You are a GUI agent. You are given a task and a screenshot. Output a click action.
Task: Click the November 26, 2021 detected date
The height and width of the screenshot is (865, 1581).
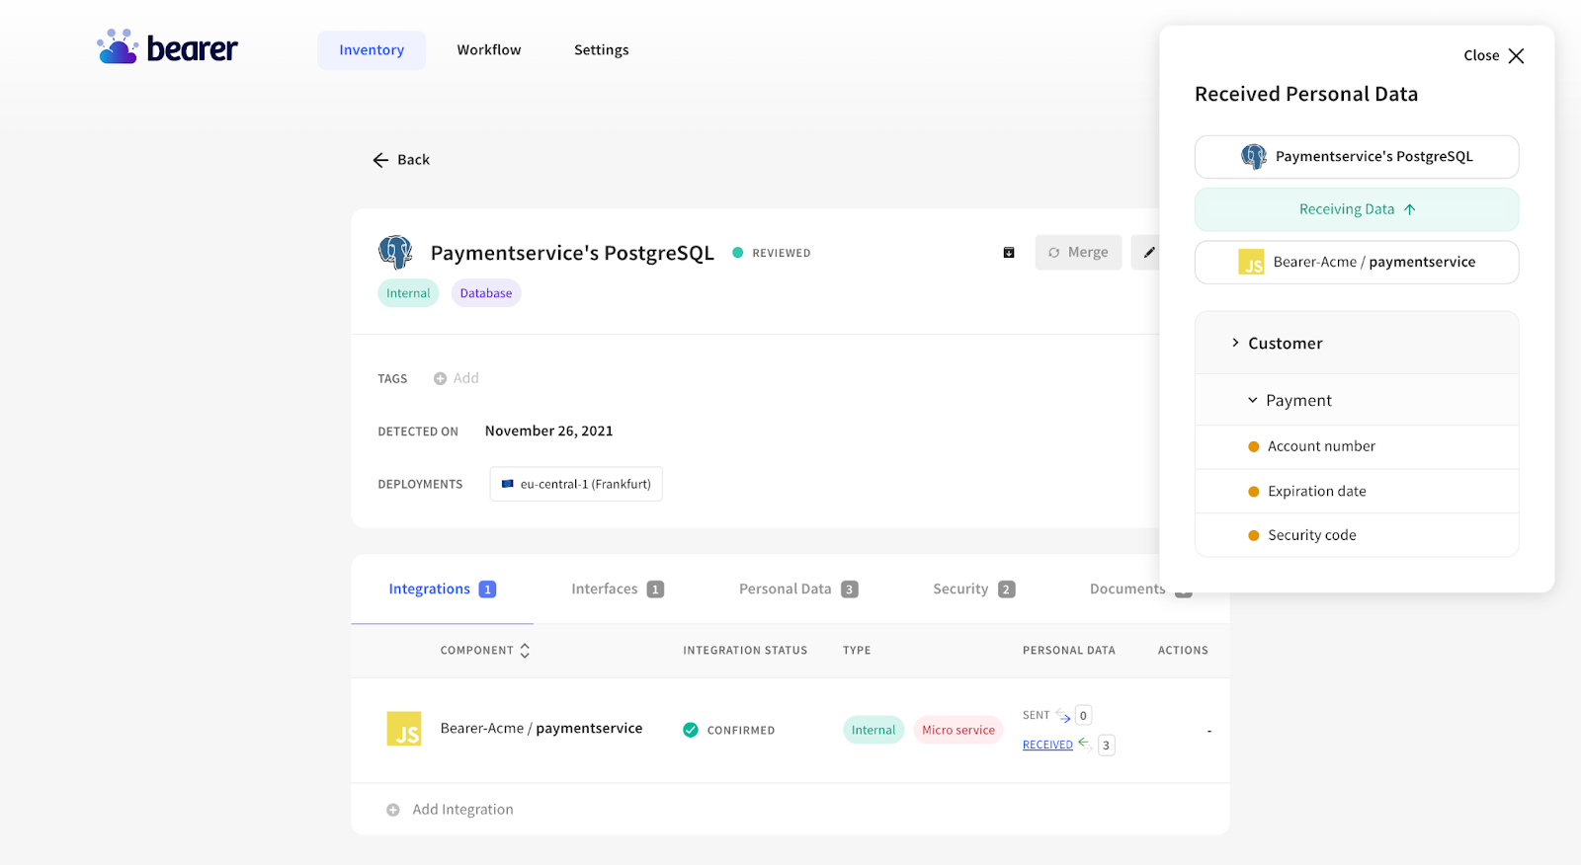coord(549,432)
